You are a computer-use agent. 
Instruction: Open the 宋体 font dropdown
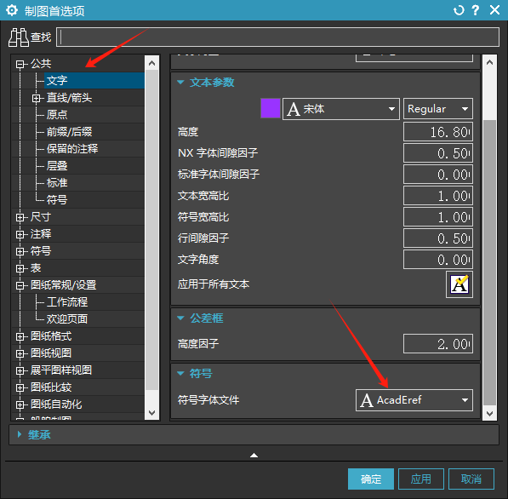tap(341, 109)
